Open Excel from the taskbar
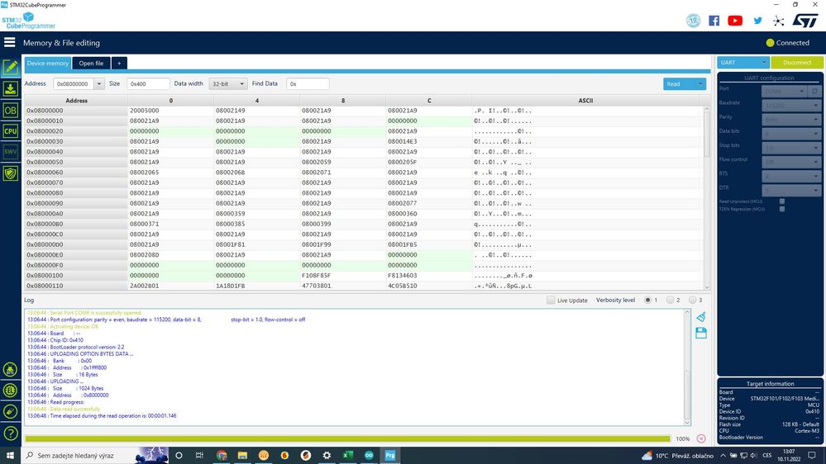The image size is (826, 464). [347, 455]
